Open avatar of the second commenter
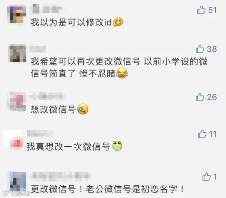Viewport: 226px width, 198px height. point(18,53)
